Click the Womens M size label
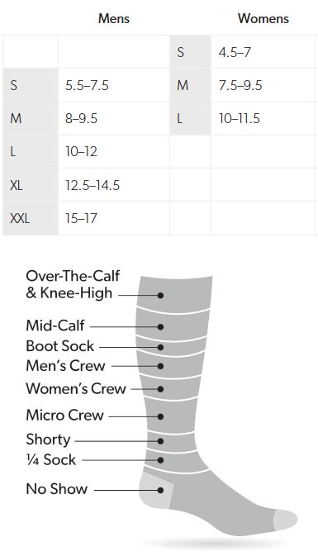Image resolution: width=318 pixels, height=556 pixels. pos(183,85)
